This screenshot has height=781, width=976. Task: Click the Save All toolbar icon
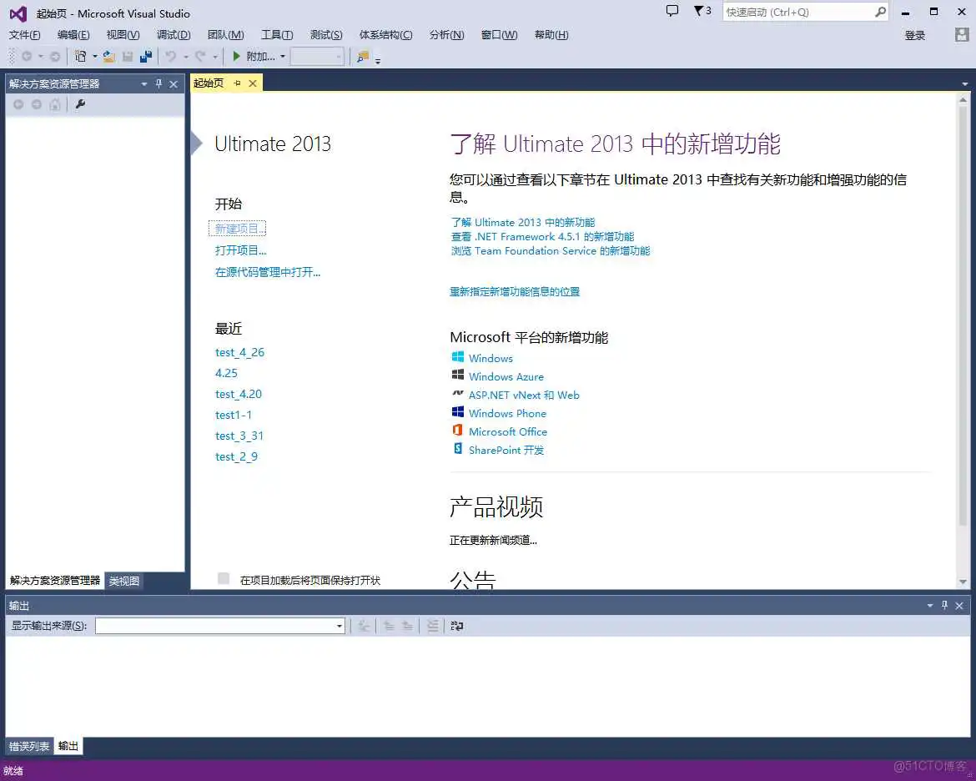coord(146,57)
